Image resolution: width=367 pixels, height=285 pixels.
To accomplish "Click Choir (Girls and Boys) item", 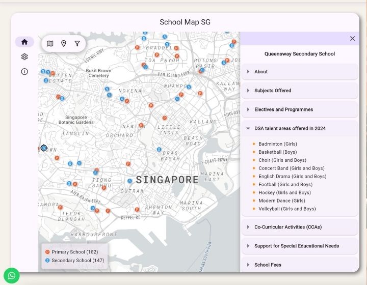I will (282, 160).
